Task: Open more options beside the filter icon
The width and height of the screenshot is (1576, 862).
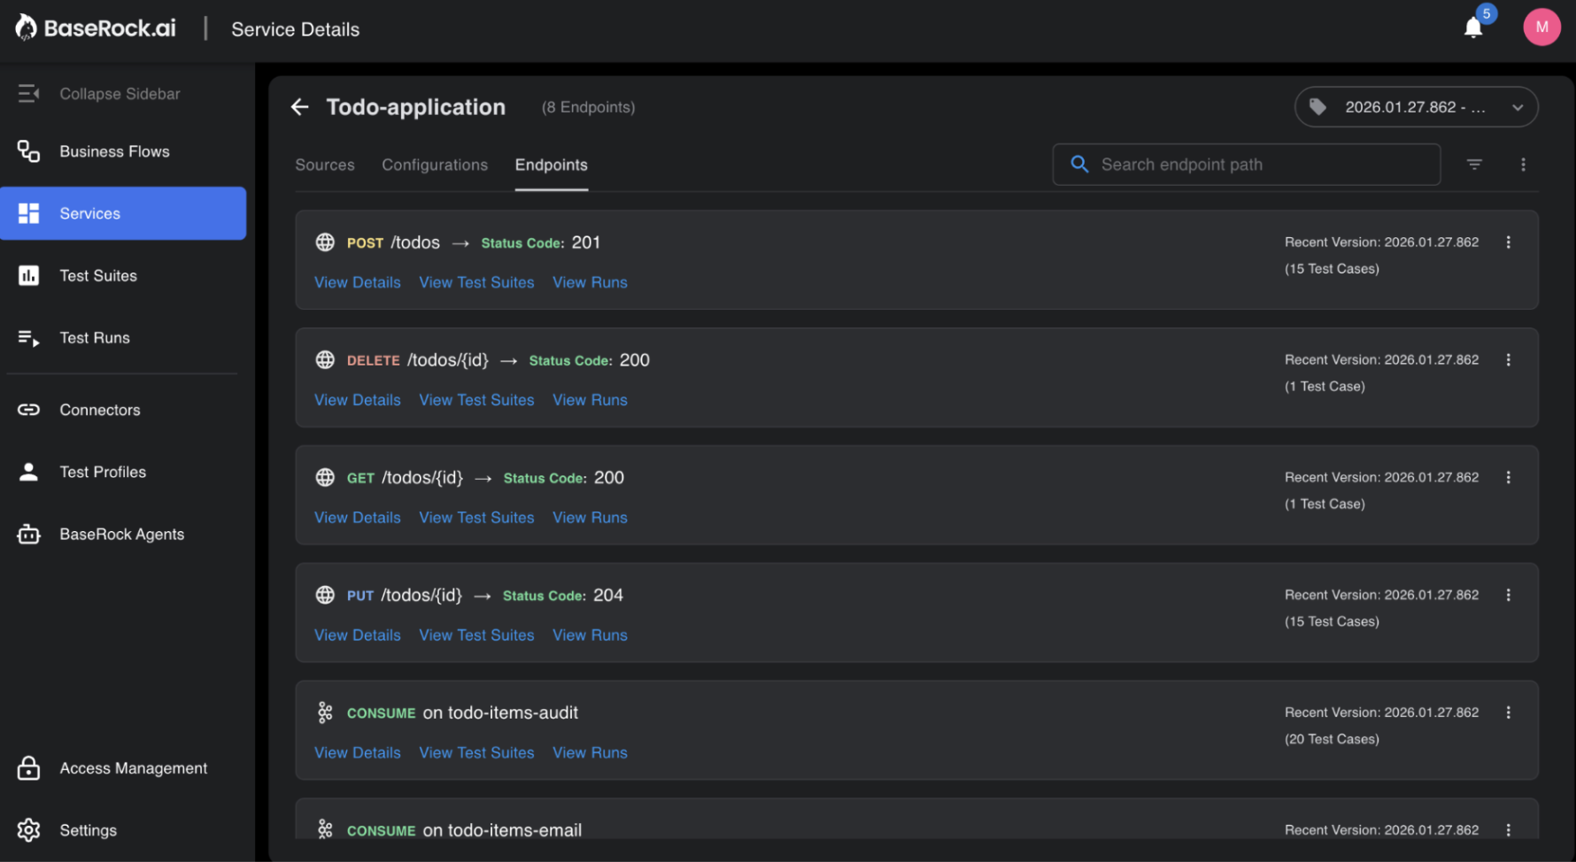Action: coord(1523,165)
